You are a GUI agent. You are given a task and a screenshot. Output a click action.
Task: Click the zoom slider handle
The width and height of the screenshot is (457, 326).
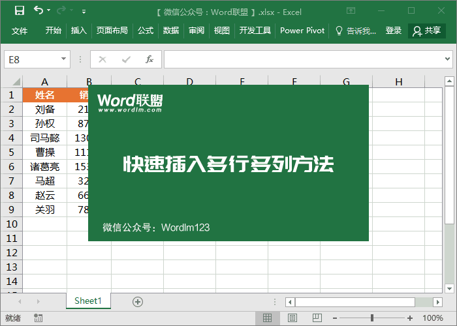(x=372, y=318)
